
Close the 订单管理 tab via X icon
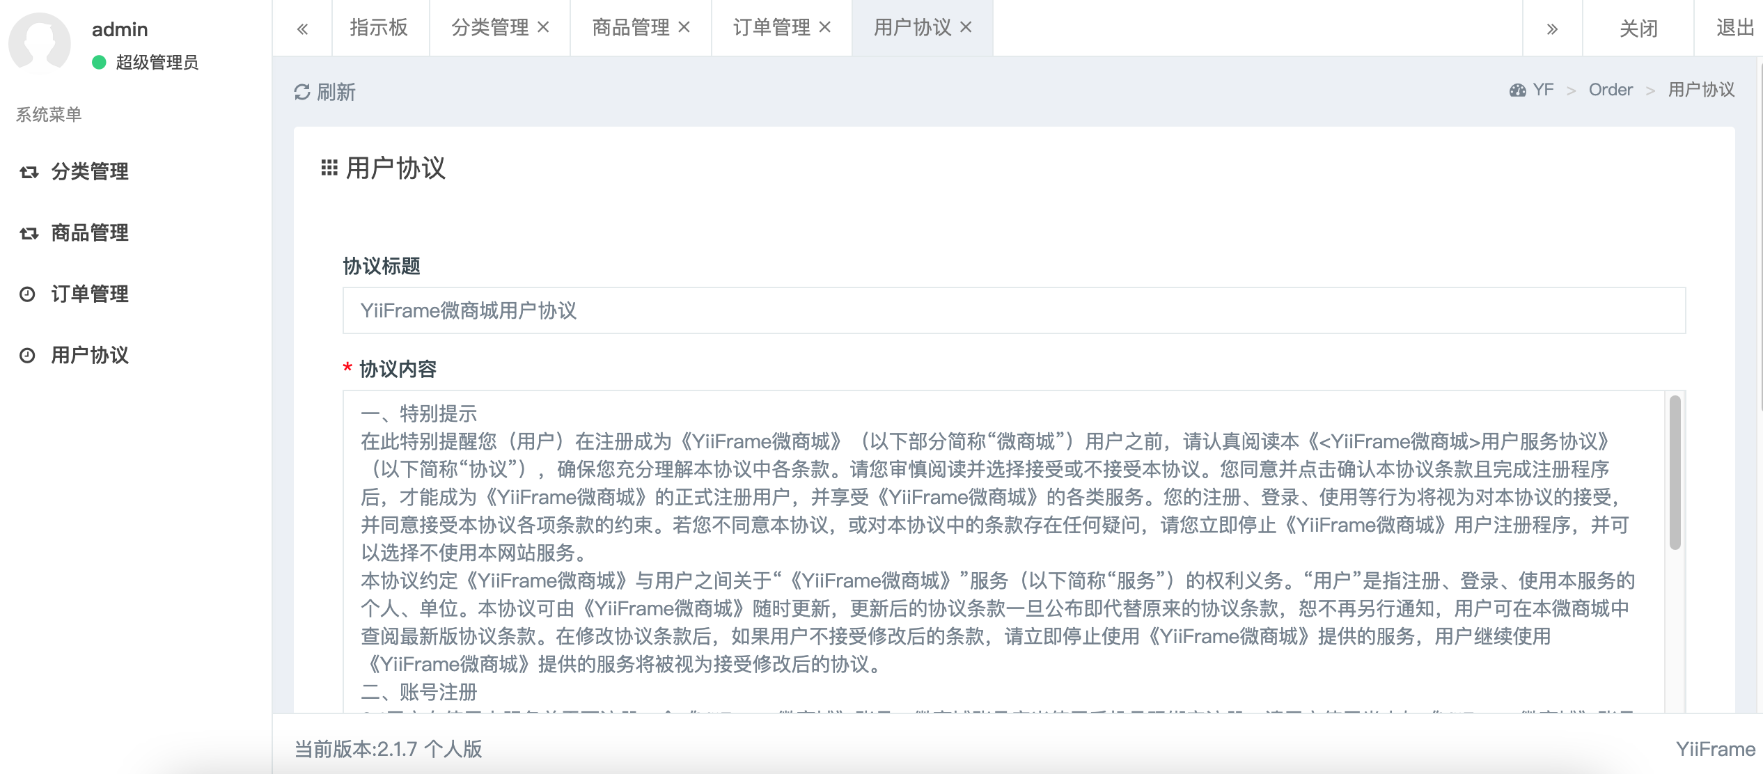point(825,27)
